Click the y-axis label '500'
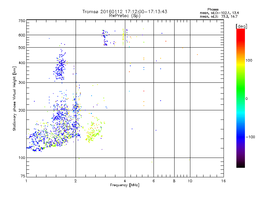 [x=22, y=48]
